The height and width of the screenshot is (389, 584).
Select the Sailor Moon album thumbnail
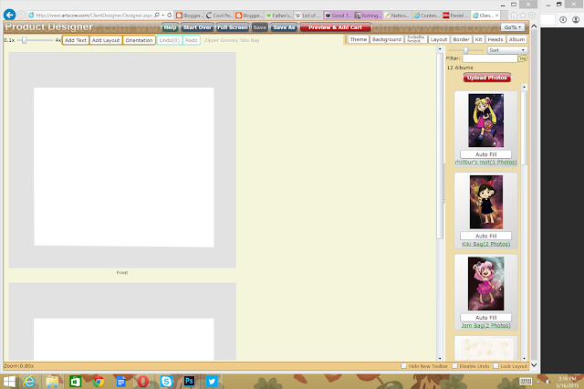485,121
